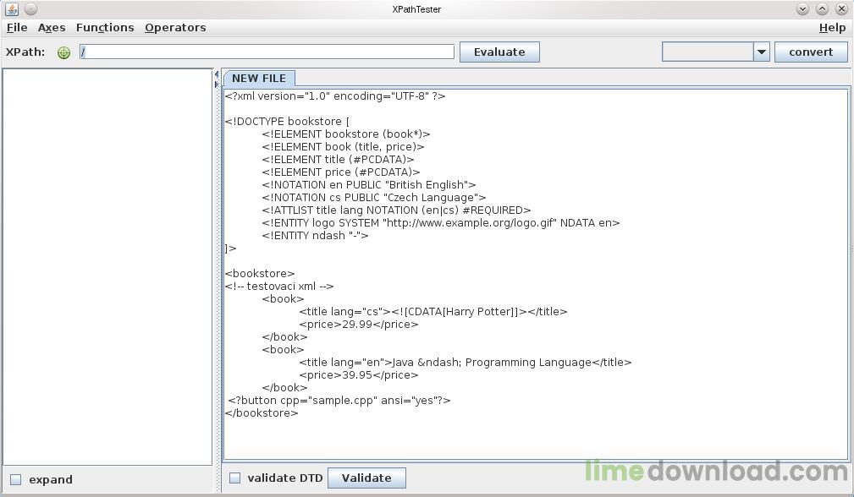Click "<!ELEMENT book (title, price)>" line
Screen dimensions: 854x497
tap(343, 147)
